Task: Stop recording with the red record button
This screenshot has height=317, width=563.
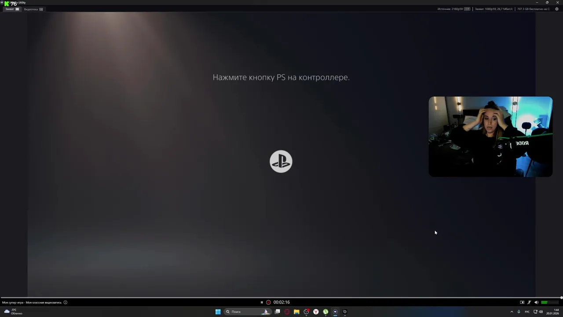Action: pyautogui.click(x=268, y=302)
